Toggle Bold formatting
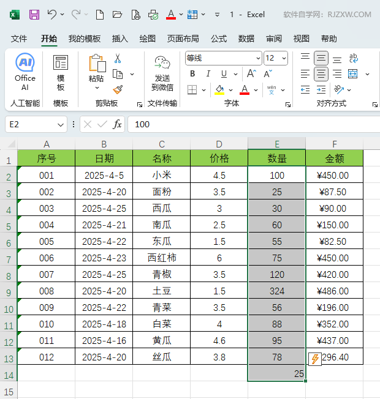Viewport: 380px width, 399px height. [x=192, y=74]
